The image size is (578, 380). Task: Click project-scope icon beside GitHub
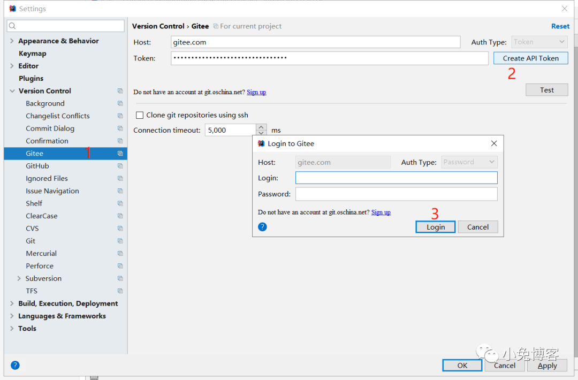tap(120, 166)
